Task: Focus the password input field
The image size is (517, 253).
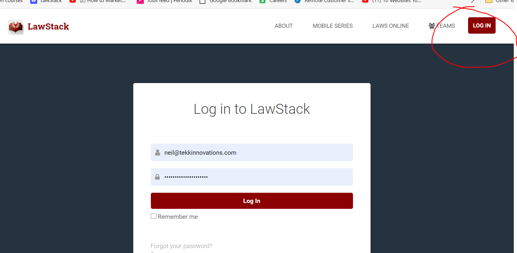Action: pos(252,177)
